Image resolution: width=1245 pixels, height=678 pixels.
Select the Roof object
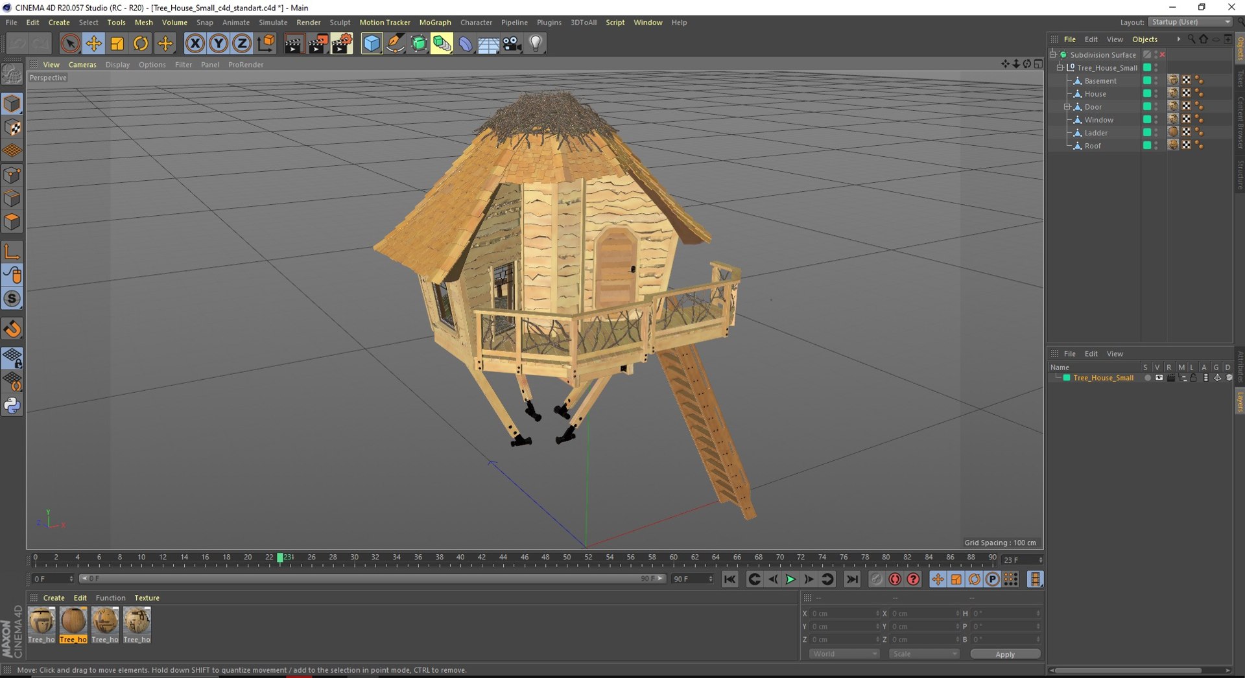1093,146
